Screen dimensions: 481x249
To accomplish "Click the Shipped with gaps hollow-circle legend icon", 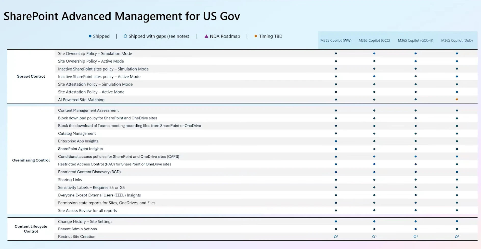I will tap(125, 36).
